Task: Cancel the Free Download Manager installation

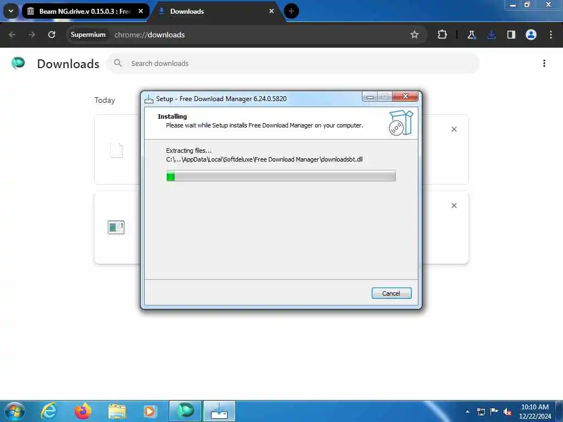Action: [x=391, y=293]
